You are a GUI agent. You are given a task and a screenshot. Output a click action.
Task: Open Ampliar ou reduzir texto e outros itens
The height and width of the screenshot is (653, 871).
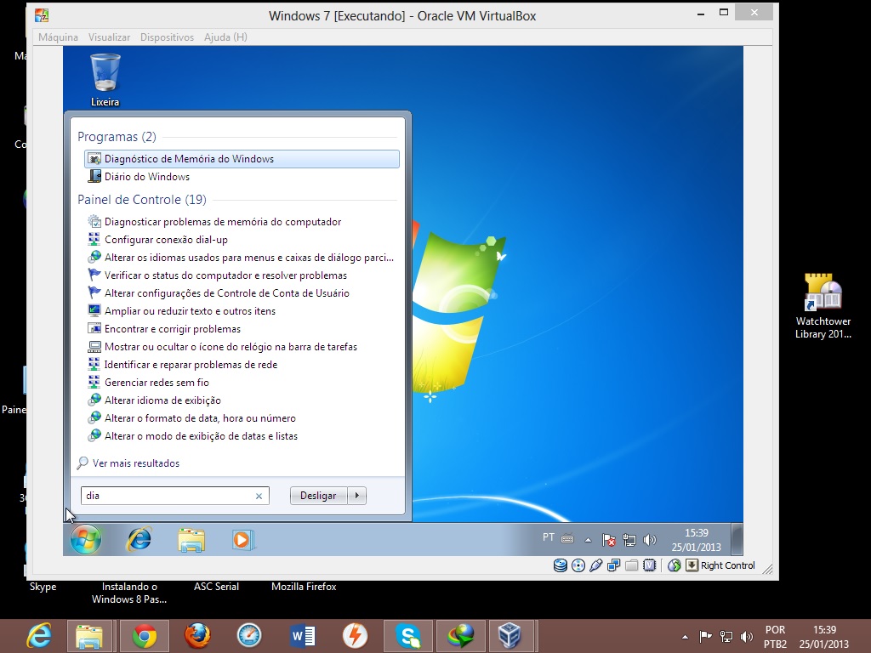[182, 311]
